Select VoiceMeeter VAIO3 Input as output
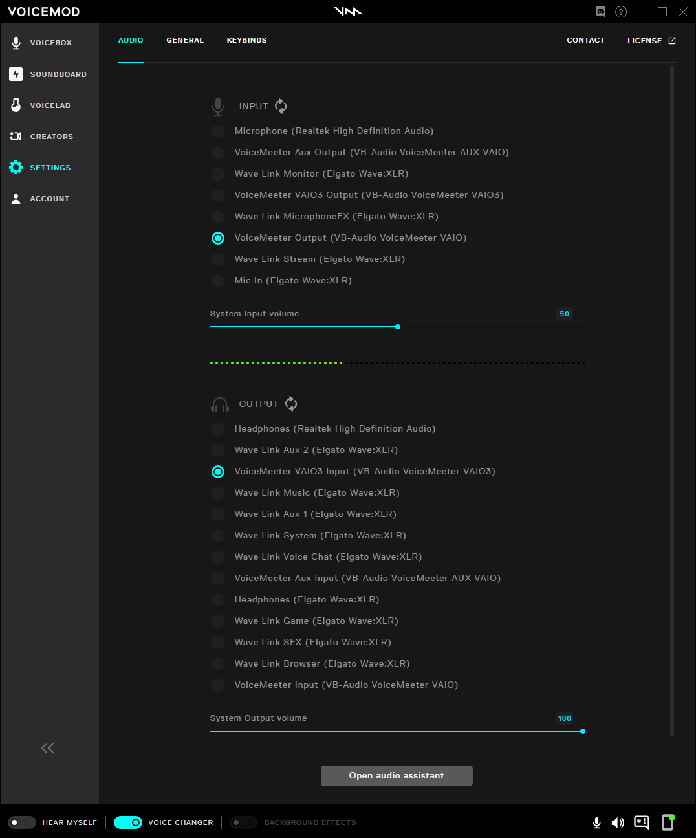Viewport: 696px width, 838px height. (353, 472)
